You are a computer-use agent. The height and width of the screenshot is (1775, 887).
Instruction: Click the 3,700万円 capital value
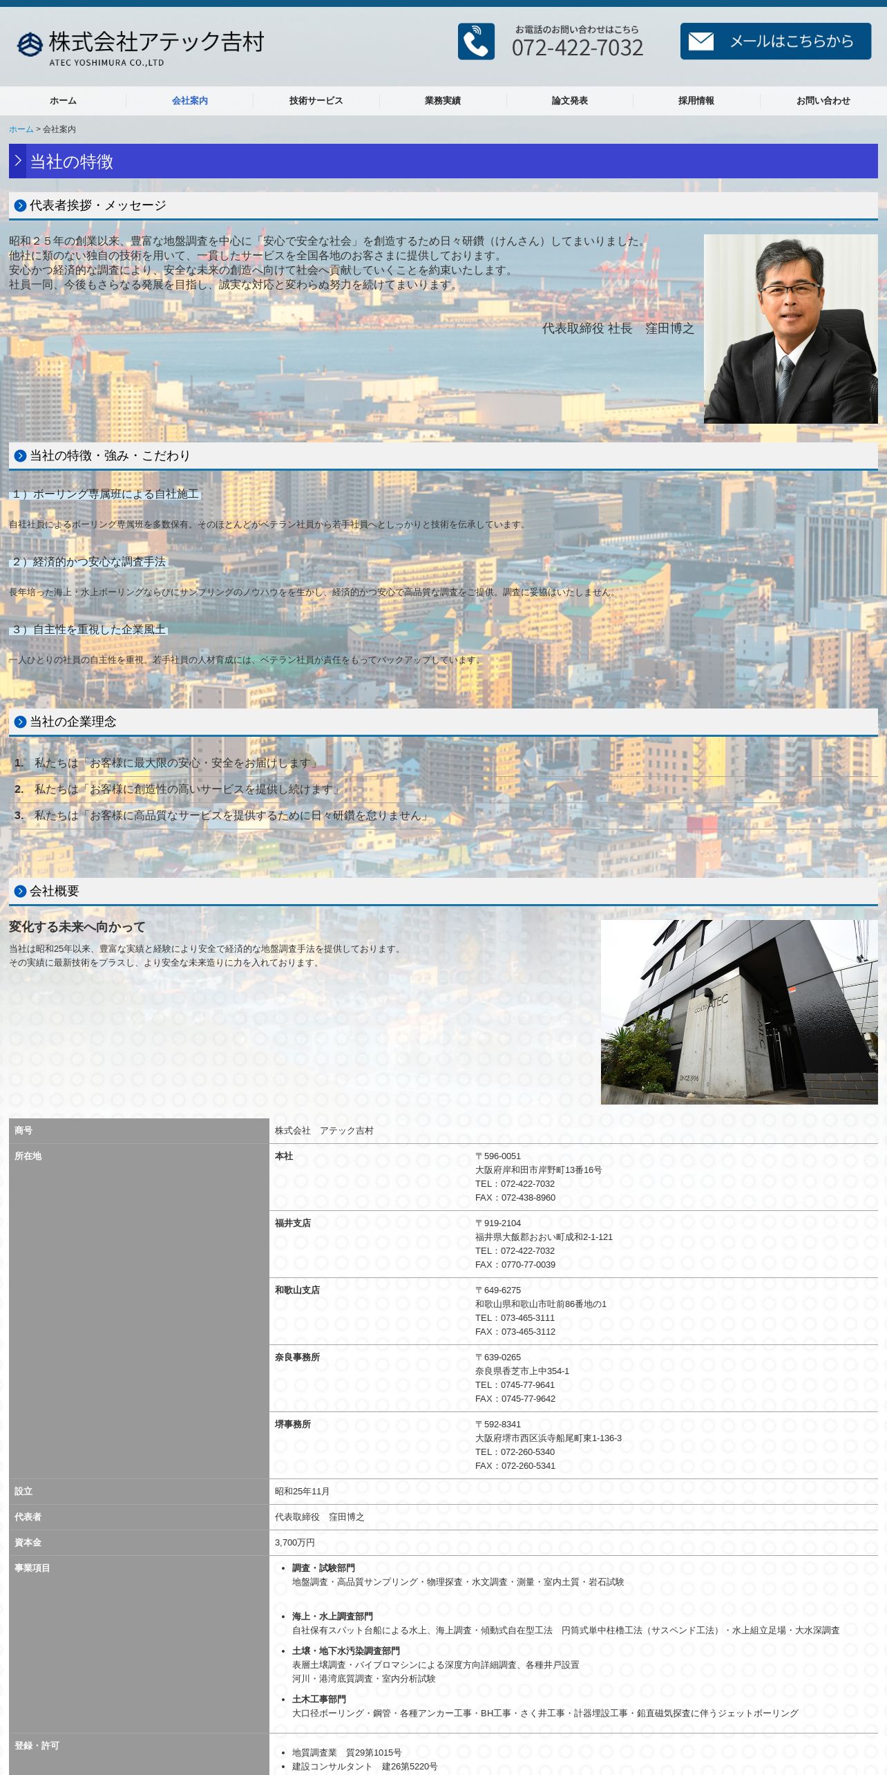click(x=294, y=1543)
